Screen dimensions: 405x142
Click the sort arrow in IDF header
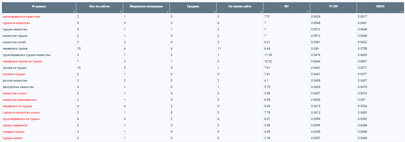point(308,12)
